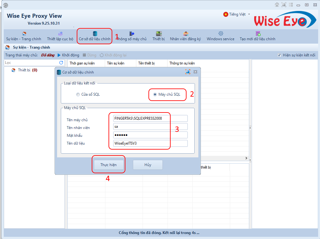Click the Cơ sở dữ liệu chính database icon

click(95, 34)
